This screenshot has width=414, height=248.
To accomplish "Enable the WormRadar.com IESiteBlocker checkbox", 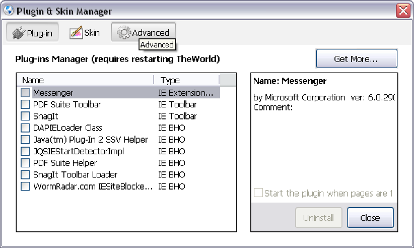I will [25, 186].
